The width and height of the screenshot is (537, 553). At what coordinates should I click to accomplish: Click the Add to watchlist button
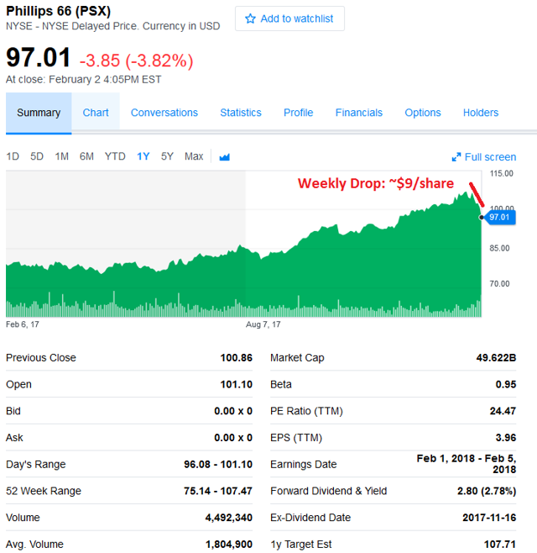pos(289,18)
